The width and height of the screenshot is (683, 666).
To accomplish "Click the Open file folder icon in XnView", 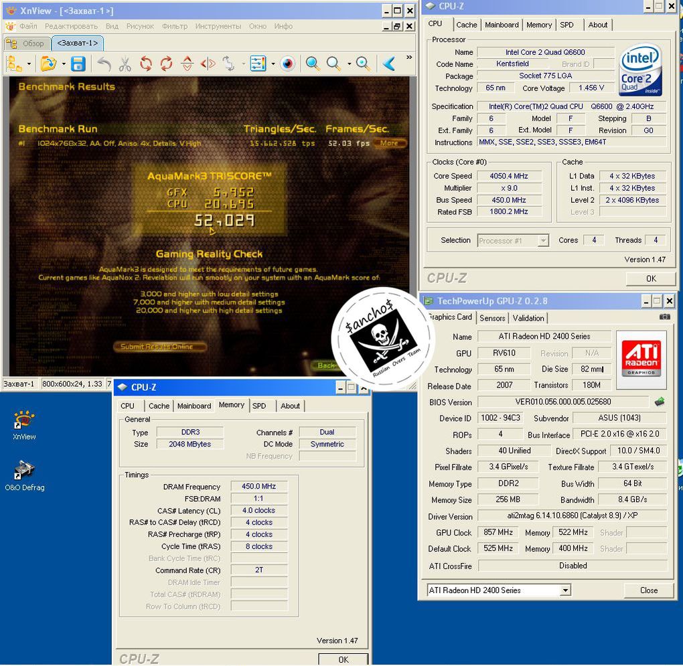I will (x=48, y=64).
